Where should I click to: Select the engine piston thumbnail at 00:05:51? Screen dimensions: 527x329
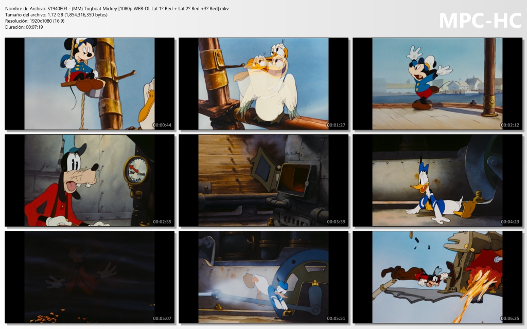[x=263, y=277]
